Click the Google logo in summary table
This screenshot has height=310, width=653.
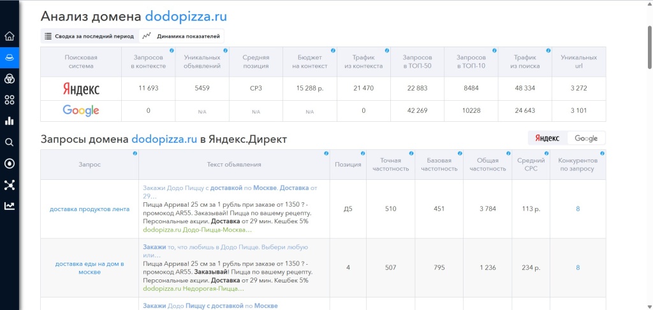pyautogui.click(x=81, y=110)
